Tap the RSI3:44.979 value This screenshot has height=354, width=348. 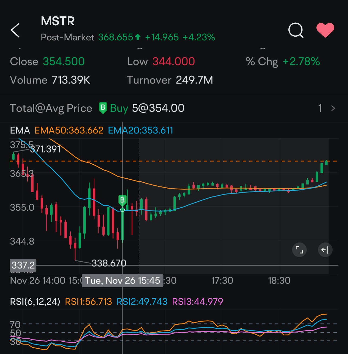tap(197, 301)
